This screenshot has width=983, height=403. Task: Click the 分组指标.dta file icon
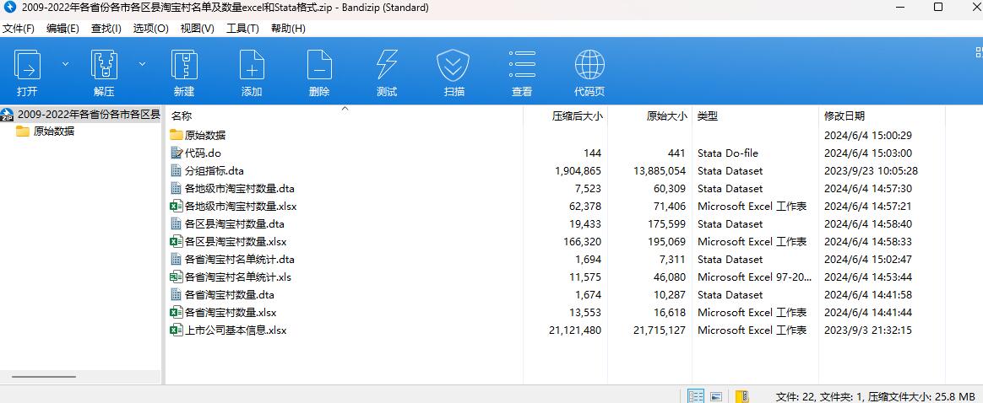point(177,170)
